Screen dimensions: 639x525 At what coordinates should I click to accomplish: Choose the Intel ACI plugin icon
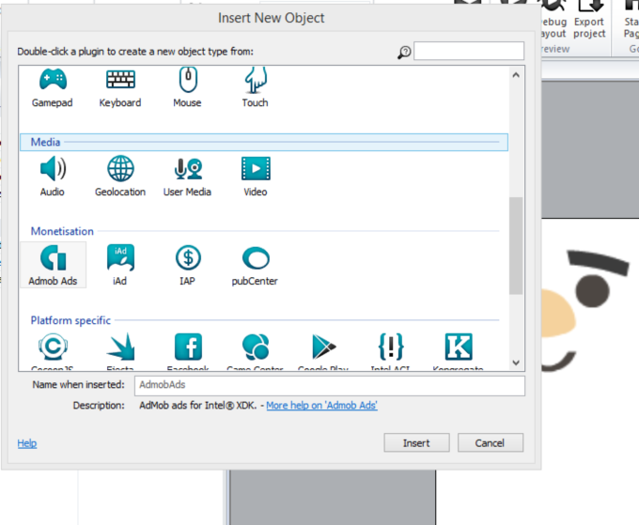[x=391, y=347]
